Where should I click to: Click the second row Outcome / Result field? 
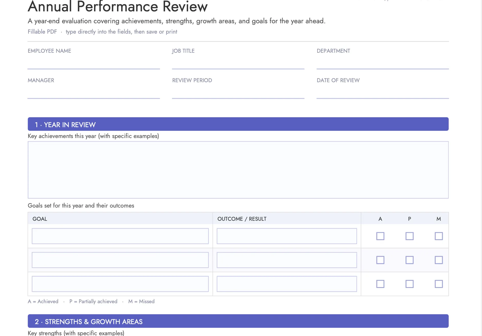(x=287, y=260)
